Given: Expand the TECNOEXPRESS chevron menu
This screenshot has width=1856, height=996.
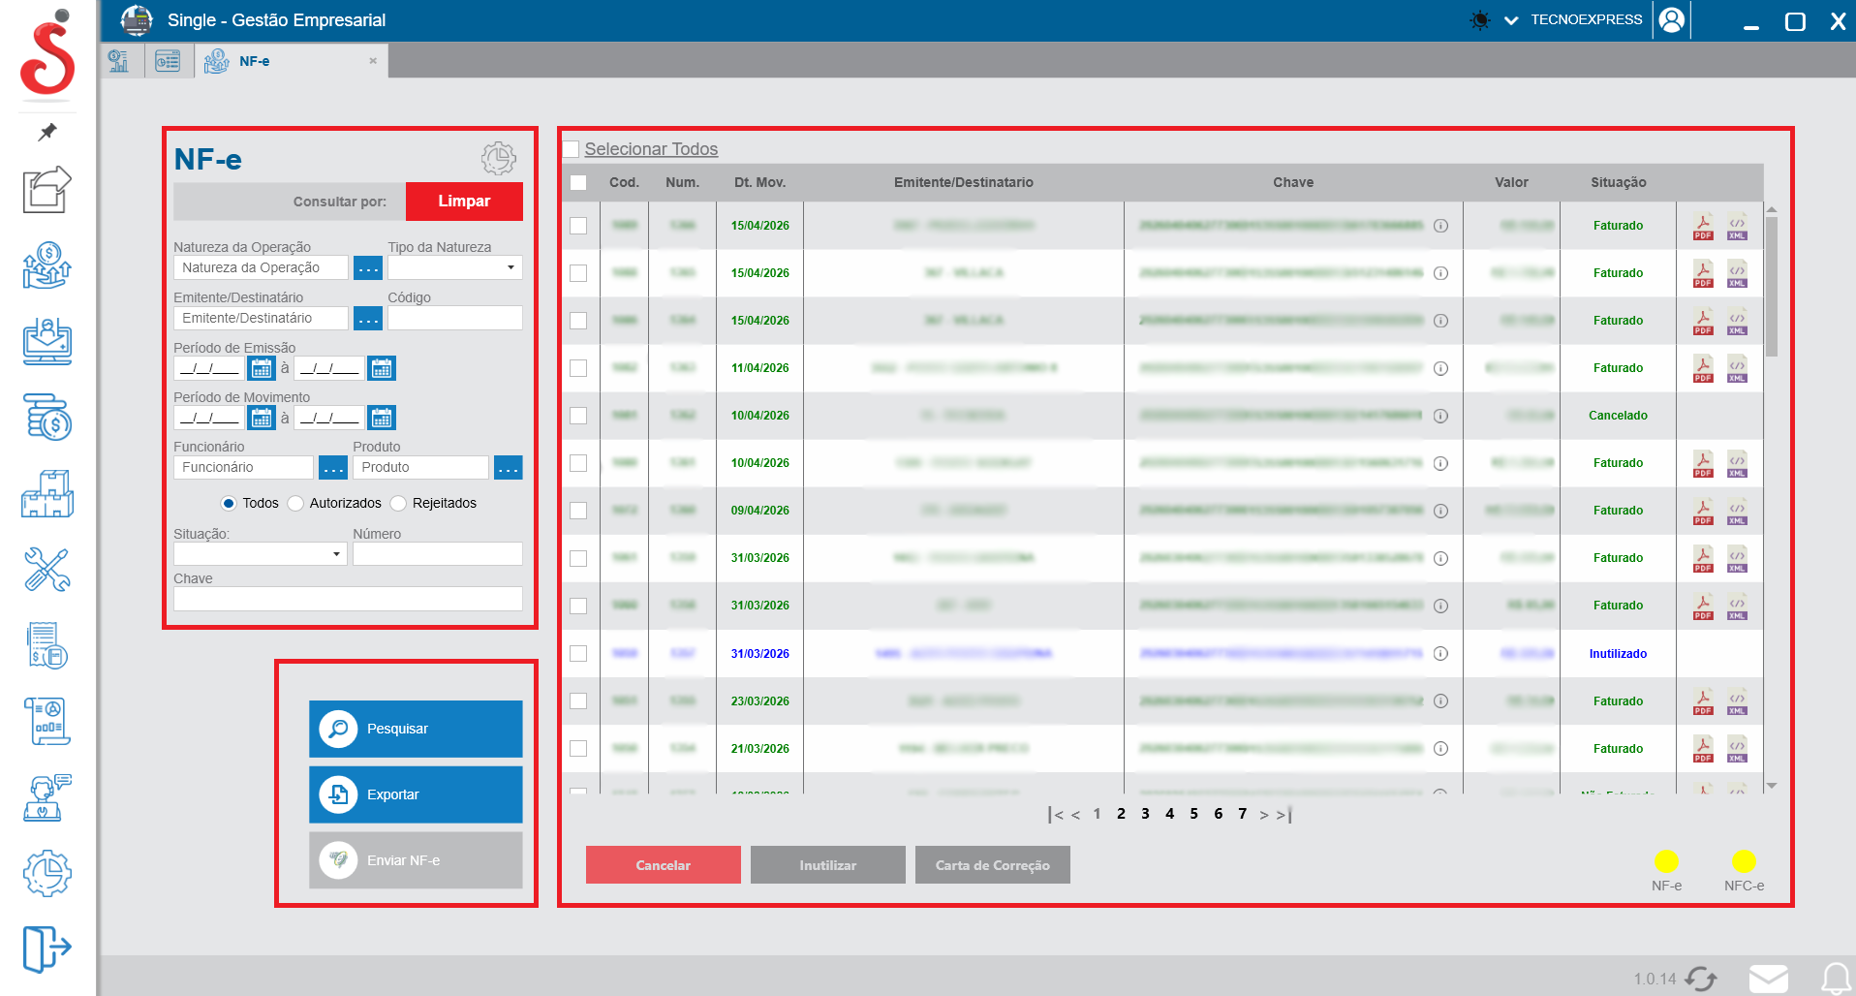Looking at the screenshot, I should 1511,20.
